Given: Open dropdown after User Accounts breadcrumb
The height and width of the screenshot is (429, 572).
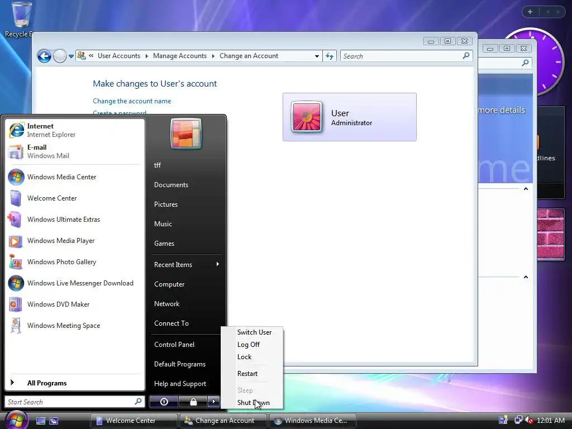Looking at the screenshot, I should [x=147, y=56].
